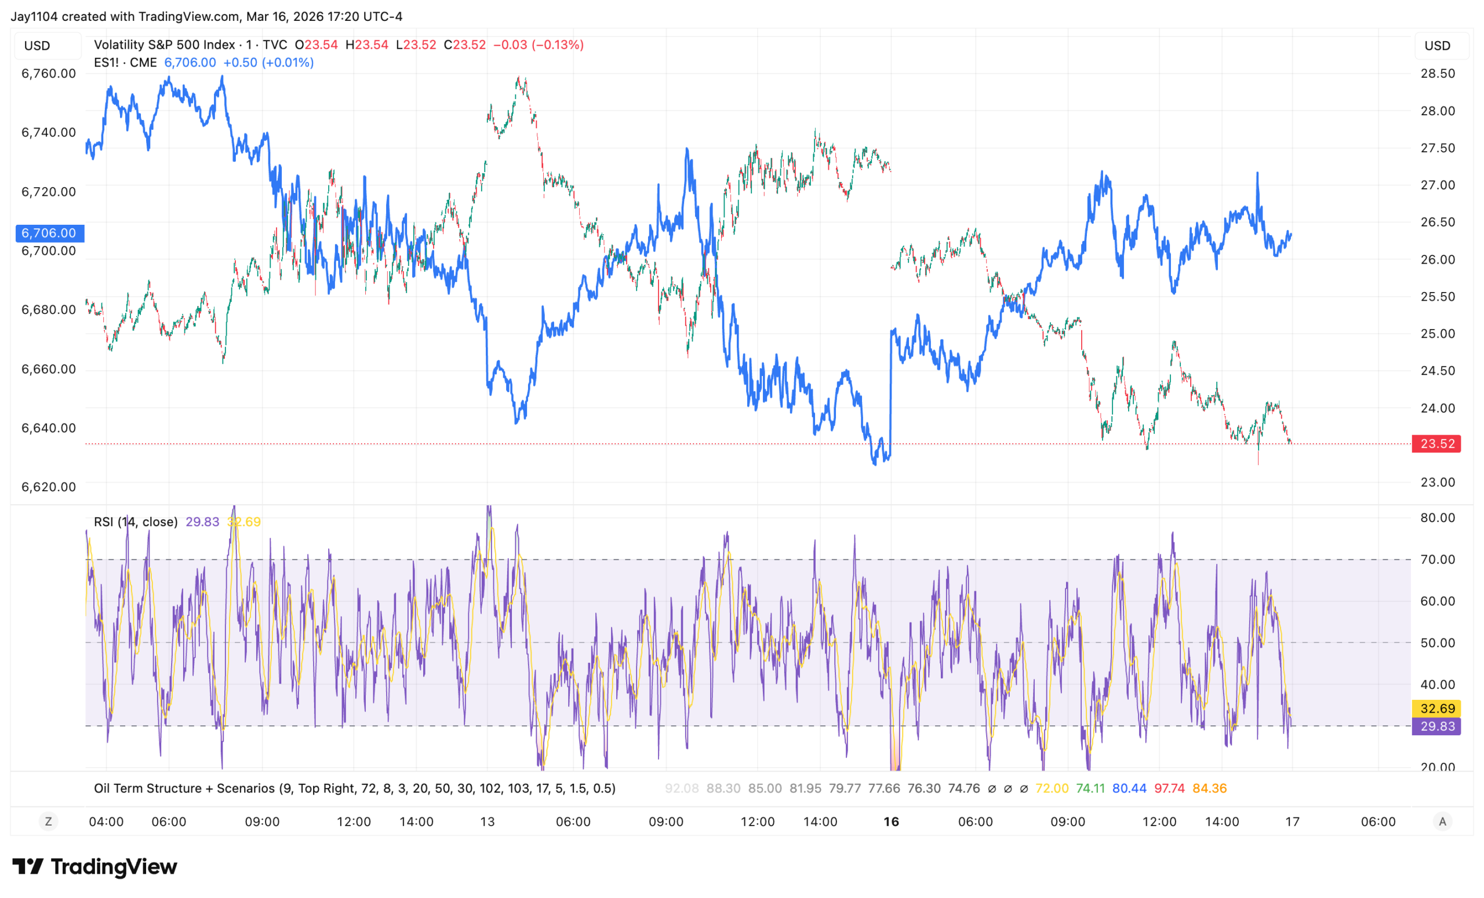Click the Oil Term Structure + Scenarios title
The width and height of the screenshot is (1484, 898).
[x=184, y=789]
